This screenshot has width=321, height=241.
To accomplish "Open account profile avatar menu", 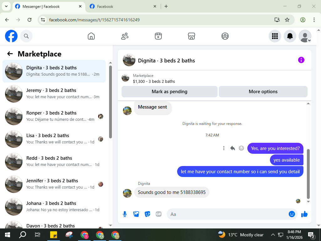I will pyautogui.click(x=305, y=36).
